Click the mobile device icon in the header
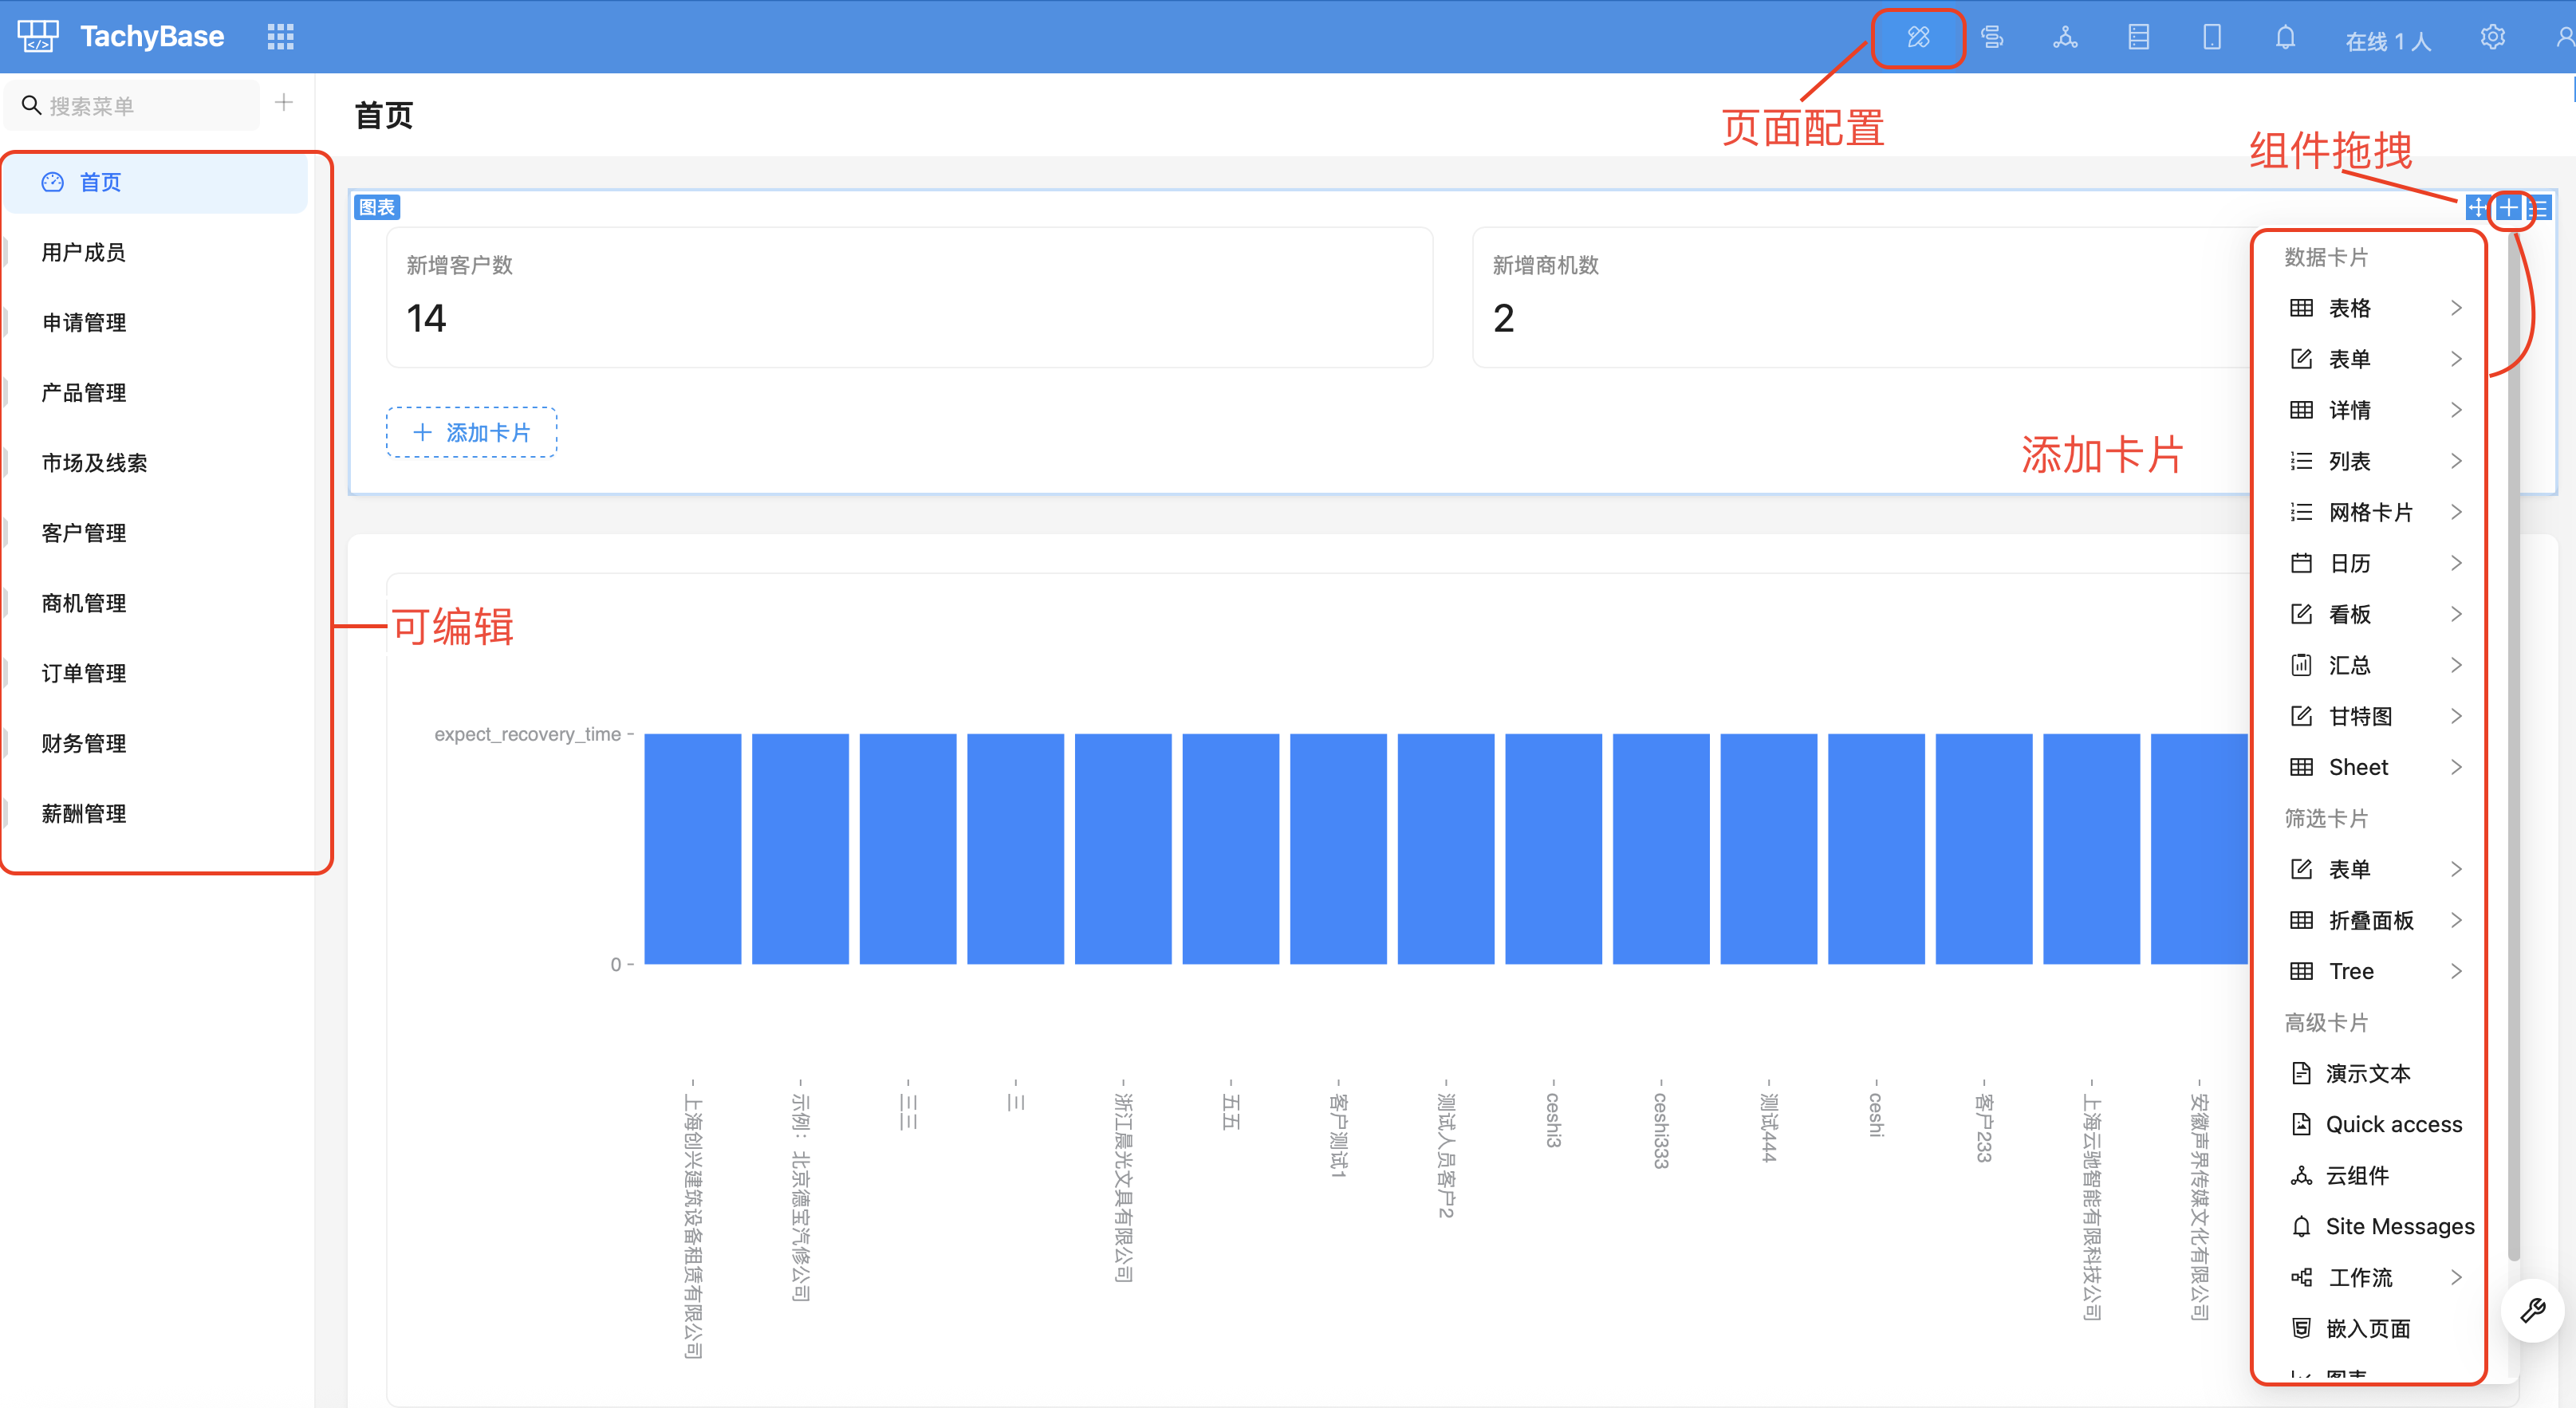 tap(2211, 38)
